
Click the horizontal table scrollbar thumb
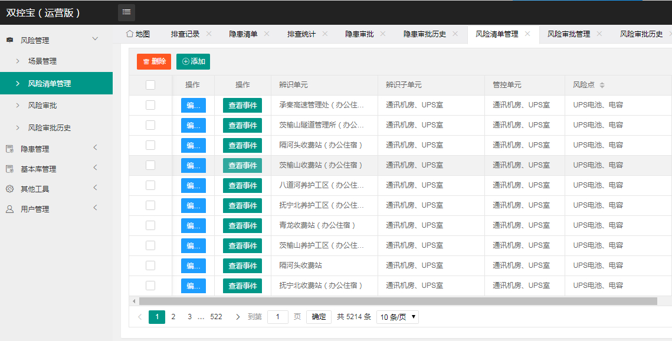pos(398,301)
